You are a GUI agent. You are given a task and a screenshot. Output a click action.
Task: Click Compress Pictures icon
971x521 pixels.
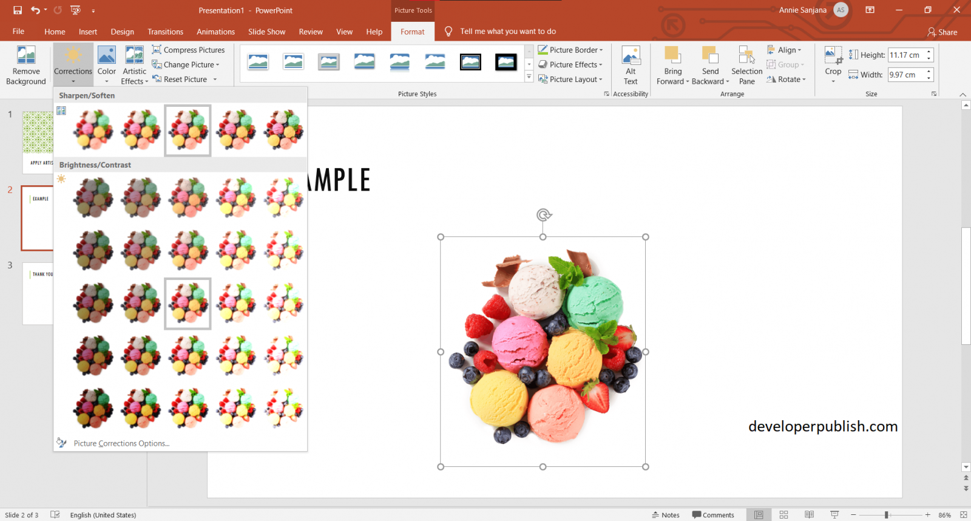click(157, 50)
